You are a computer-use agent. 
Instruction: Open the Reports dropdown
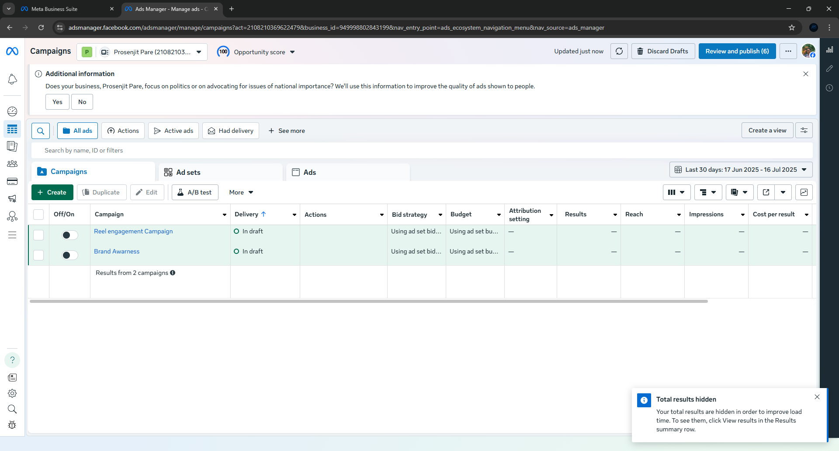[x=739, y=192]
